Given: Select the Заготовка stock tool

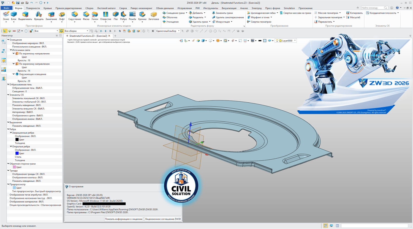Looking at the screenshot, I should tap(154, 16).
